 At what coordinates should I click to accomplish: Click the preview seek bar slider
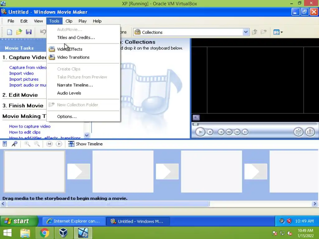pyautogui.click(x=196, y=124)
